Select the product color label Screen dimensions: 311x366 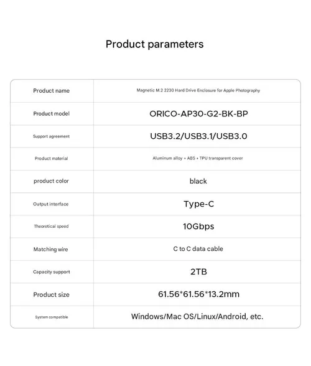tap(51, 181)
